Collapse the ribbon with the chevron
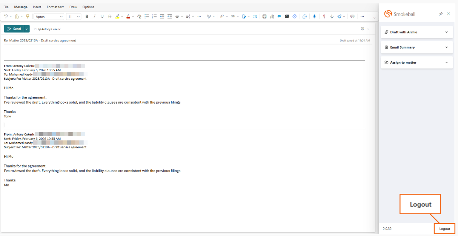Screen dimensions: 458x236 click(375, 17)
